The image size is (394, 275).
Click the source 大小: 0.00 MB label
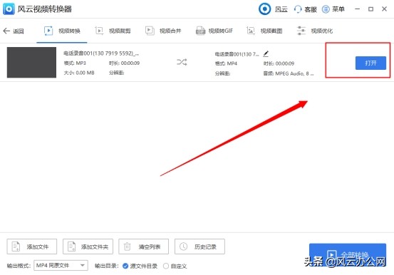tap(79, 73)
